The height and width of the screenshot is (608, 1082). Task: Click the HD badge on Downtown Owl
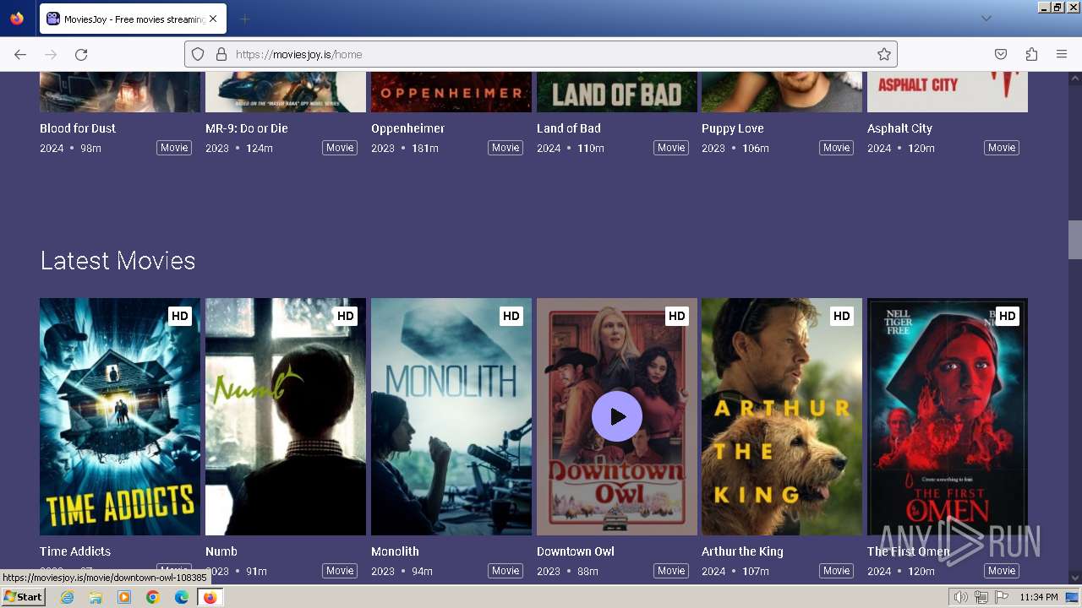677,316
